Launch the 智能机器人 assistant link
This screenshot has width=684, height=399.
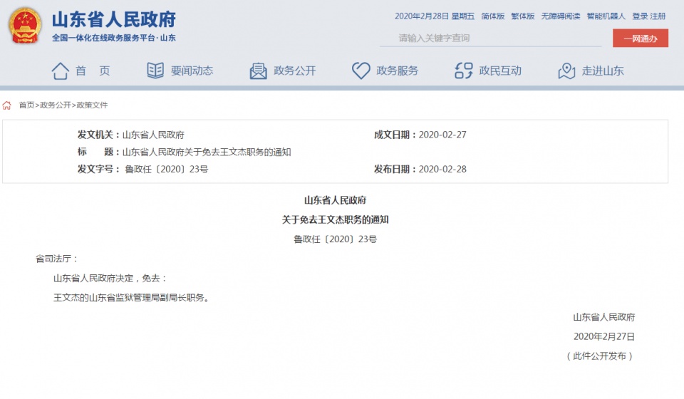coord(606,16)
